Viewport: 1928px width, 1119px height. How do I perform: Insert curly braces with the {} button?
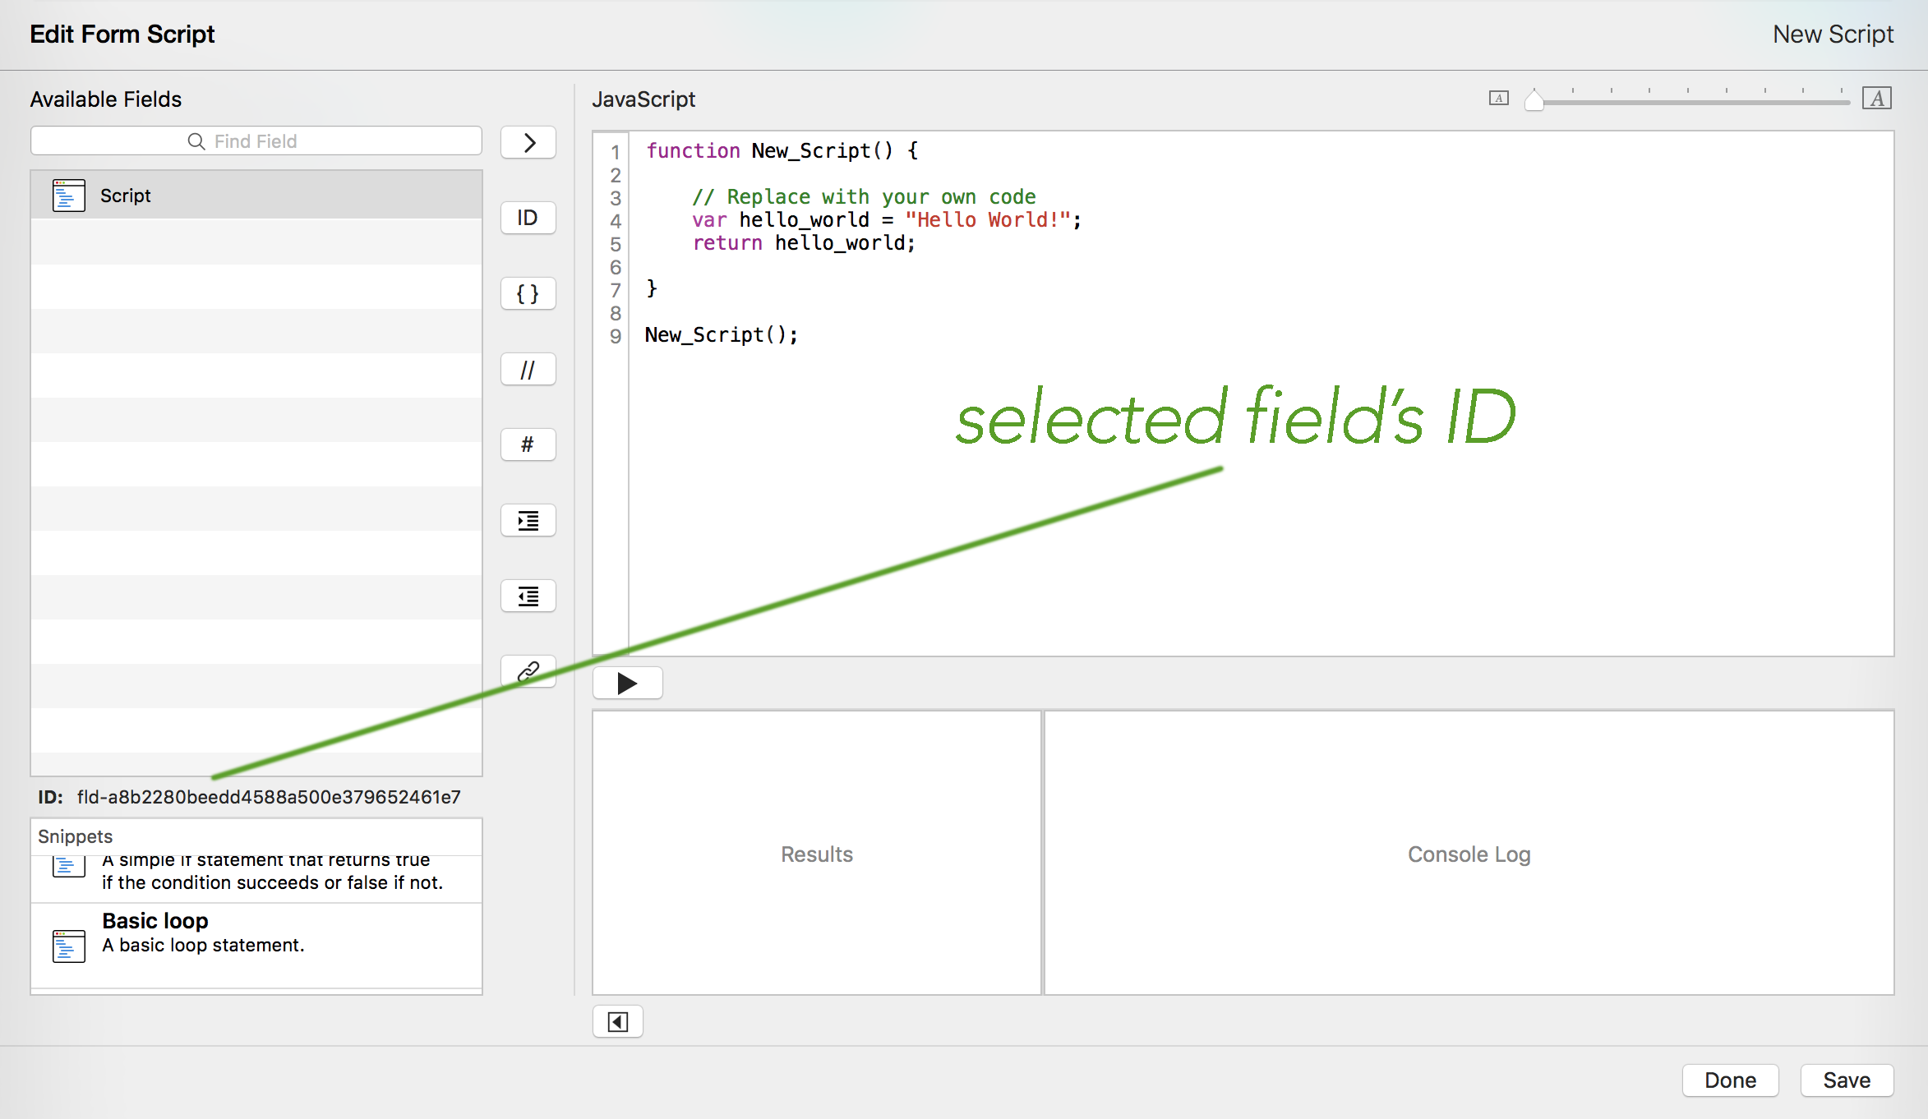(528, 293)
